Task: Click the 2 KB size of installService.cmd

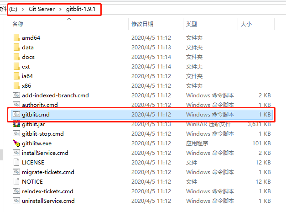Action: coord(265,153)
